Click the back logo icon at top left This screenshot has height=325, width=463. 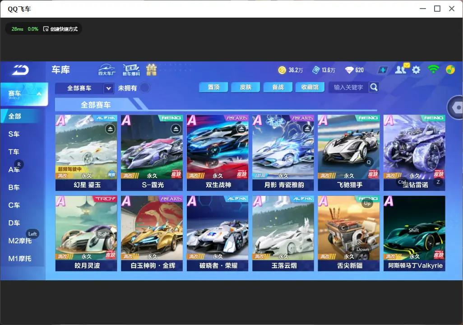(x=20, y=70)
